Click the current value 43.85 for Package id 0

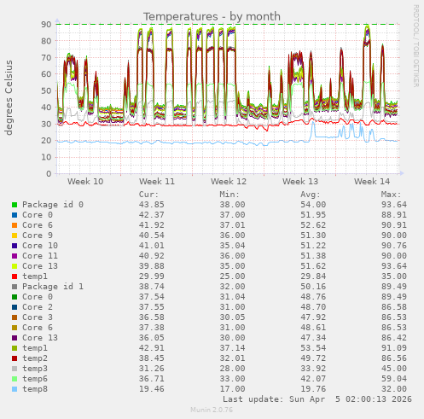pyautogui.click(x=152, y=205)
